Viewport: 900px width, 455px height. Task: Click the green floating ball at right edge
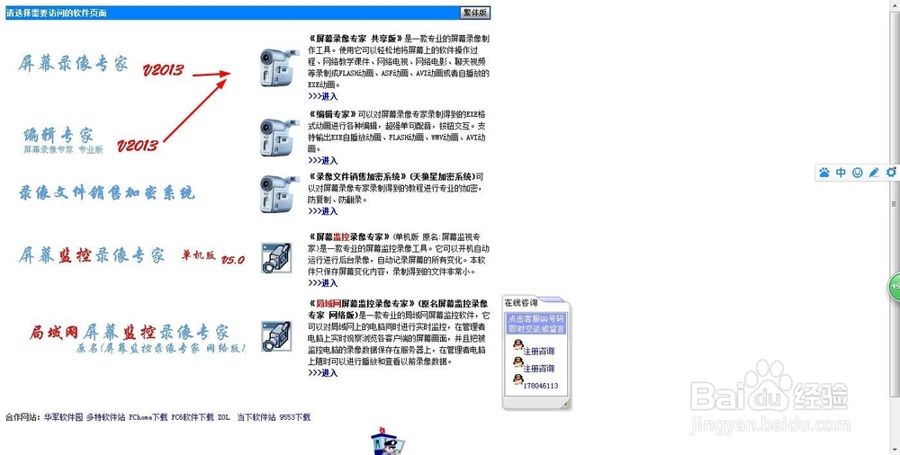895,286
